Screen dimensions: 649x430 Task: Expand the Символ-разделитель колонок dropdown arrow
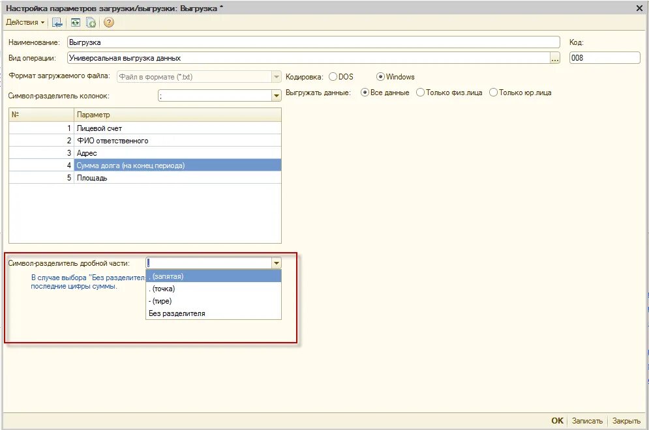[x=277, y=96]
